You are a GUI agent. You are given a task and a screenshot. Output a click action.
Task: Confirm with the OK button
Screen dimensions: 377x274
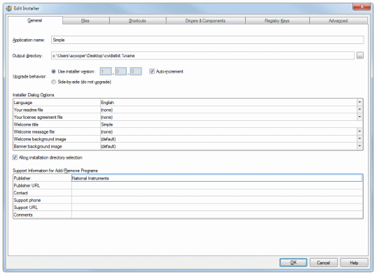tap(294, 263)
